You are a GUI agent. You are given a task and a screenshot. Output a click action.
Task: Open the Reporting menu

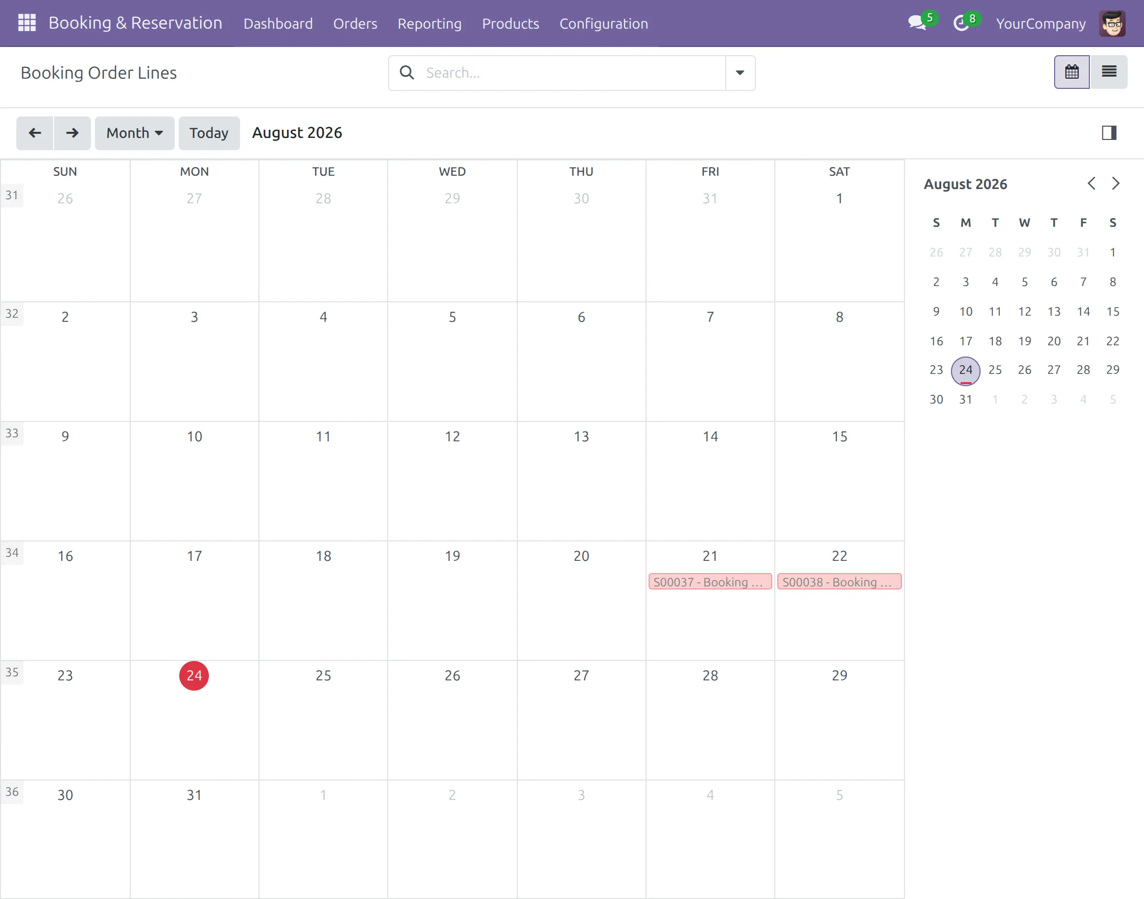430,23
